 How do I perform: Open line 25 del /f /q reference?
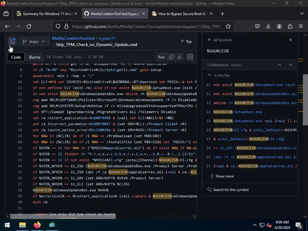[x=251, y=157]
